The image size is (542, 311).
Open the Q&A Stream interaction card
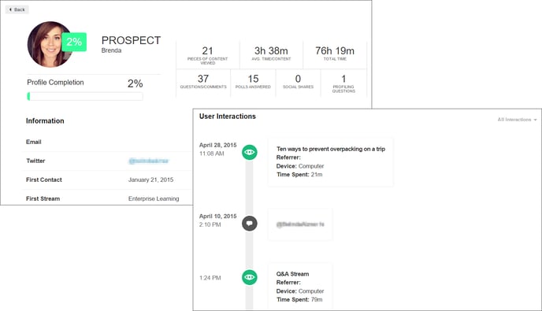coord(300,287)
